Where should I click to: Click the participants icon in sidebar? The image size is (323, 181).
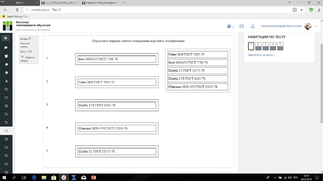(x=6, y=56)
